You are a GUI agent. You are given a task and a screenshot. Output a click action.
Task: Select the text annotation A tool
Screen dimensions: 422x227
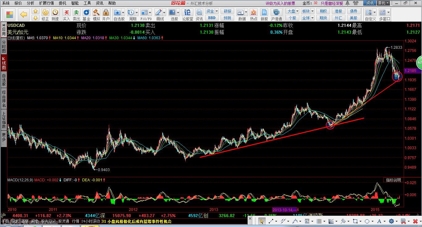tap(379, 221)
